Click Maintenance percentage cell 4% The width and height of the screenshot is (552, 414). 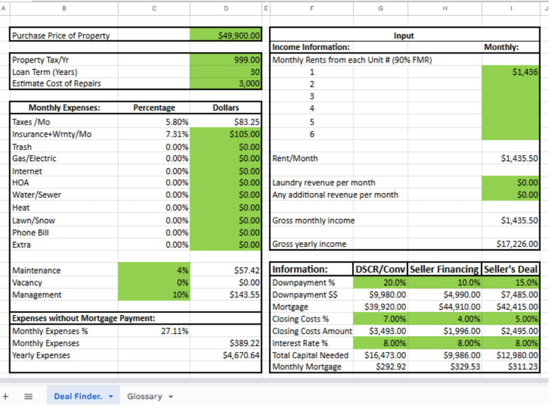tap(154, 270)
